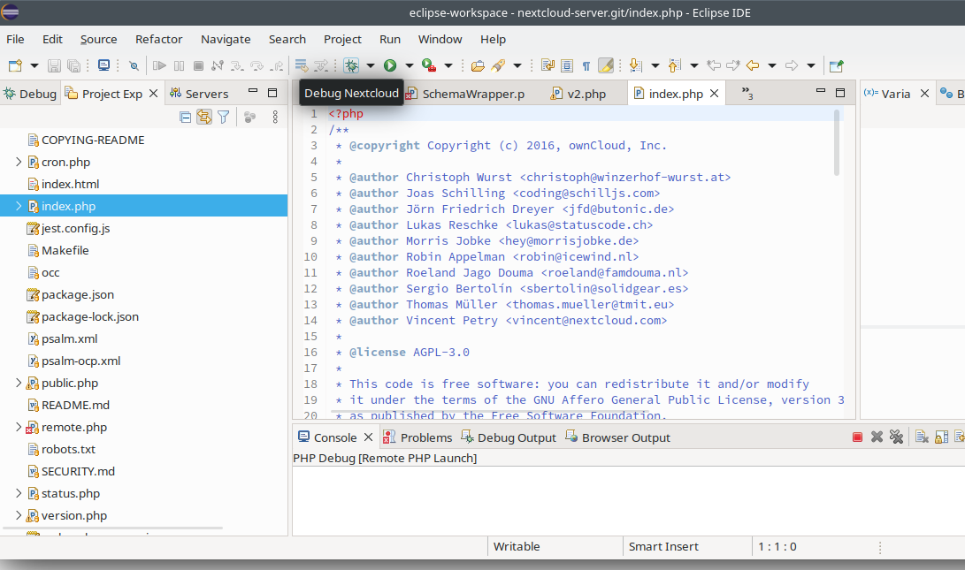965x570 pixels.
Task: Show the hidden editors list chevron
Action: point(747,94)
